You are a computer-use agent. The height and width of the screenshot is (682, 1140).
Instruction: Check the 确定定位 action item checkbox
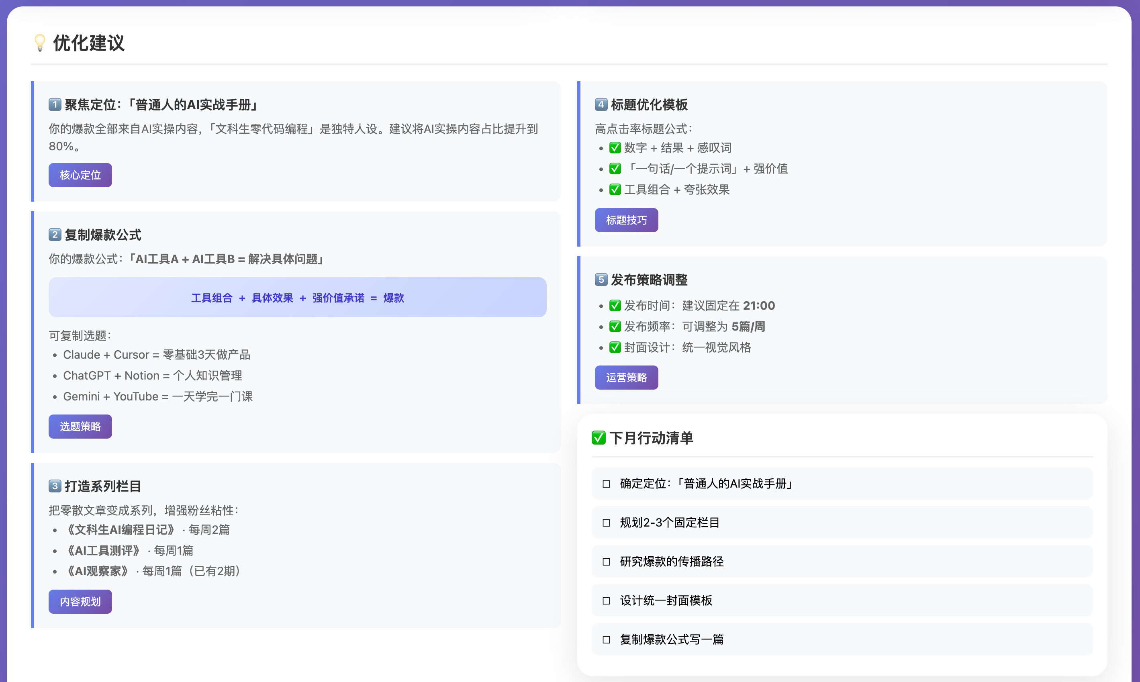[x=606, y=484]
